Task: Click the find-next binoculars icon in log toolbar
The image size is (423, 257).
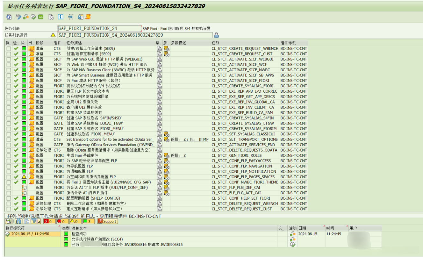Action: tap(26, 221)
